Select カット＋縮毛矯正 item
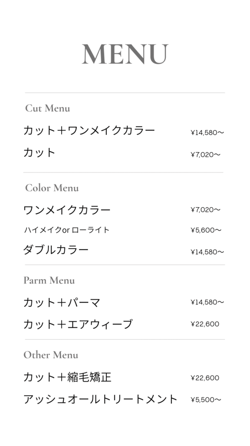The width and height of the screenshot is (250, 446). (67, 377)
